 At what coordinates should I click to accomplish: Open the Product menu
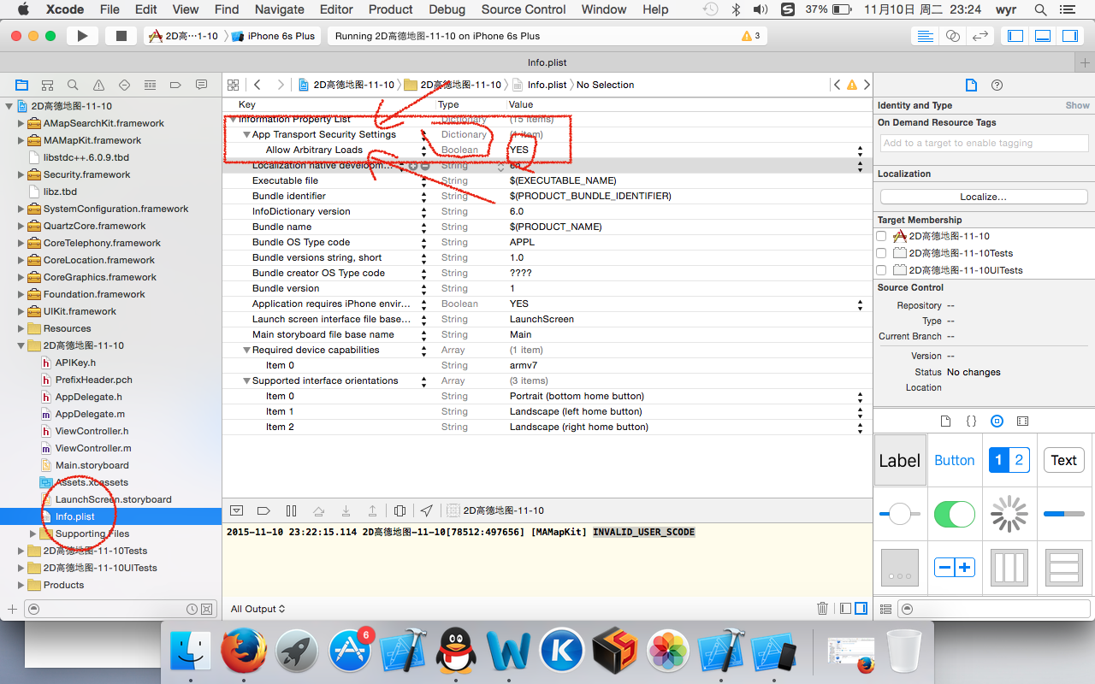(391, 9)
